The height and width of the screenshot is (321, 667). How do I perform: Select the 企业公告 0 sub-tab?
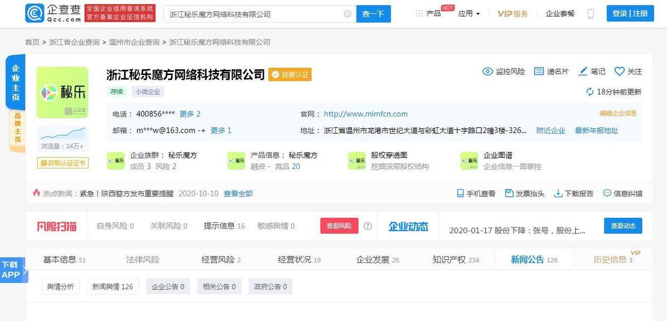[x=168, y=287]
